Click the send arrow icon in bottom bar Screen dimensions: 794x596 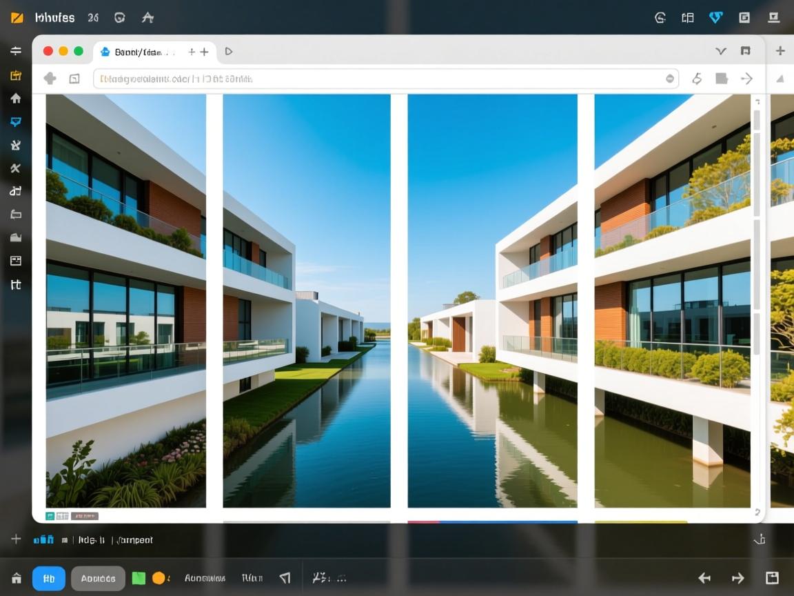285,578
